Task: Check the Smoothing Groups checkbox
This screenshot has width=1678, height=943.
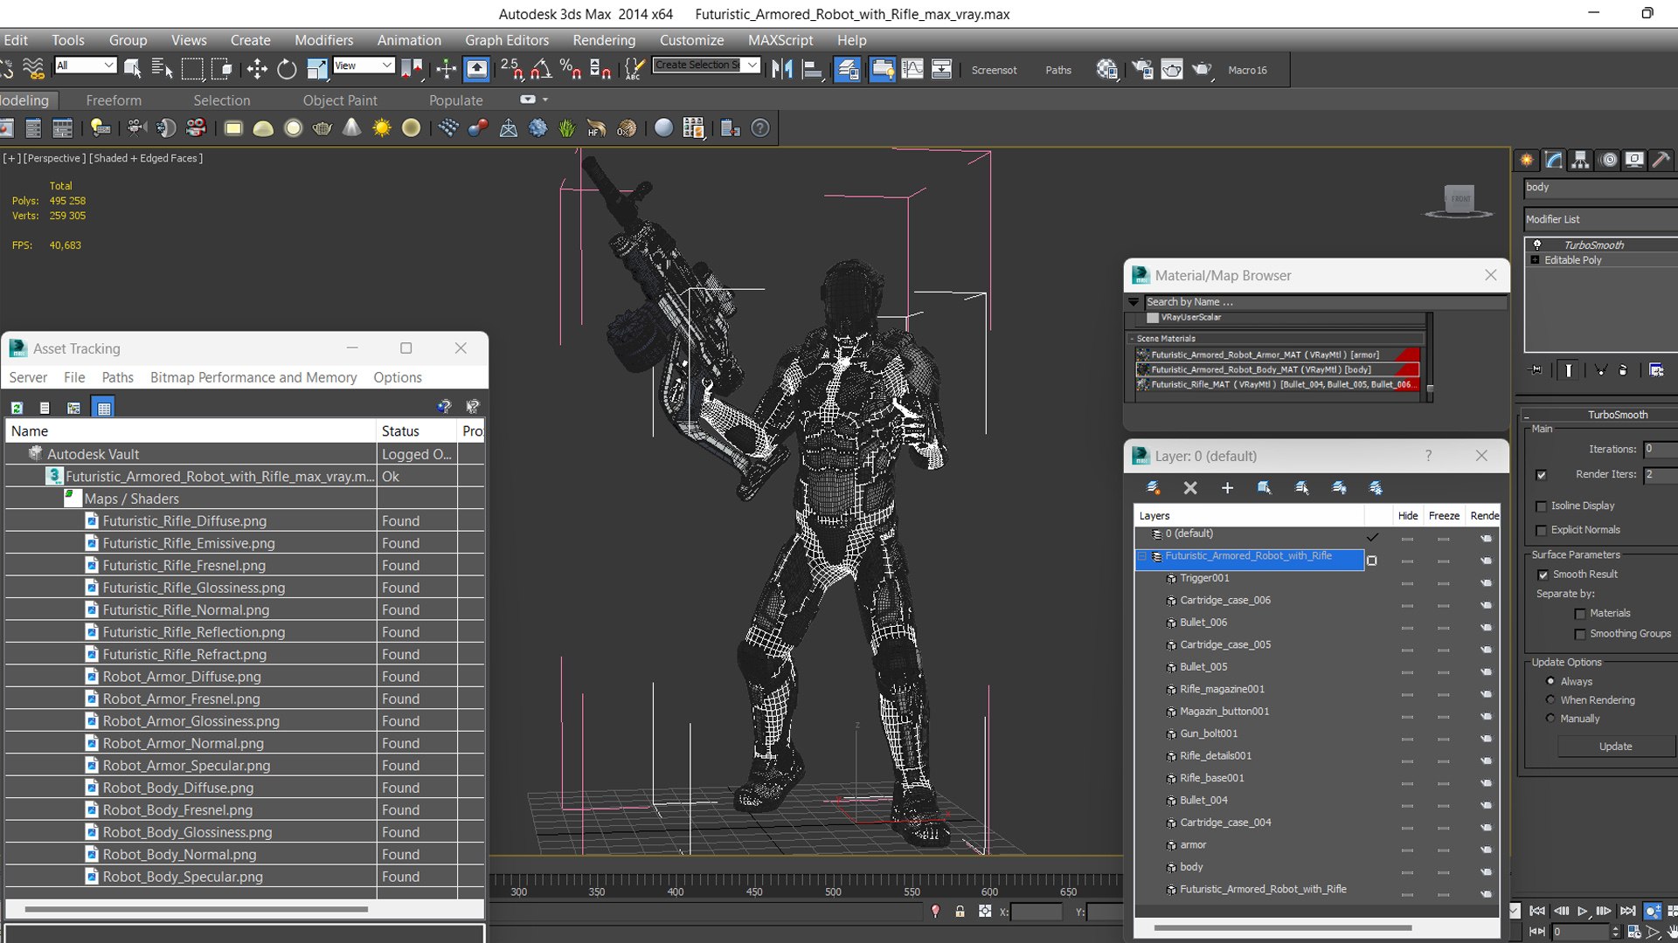Action: (1580, 634)
